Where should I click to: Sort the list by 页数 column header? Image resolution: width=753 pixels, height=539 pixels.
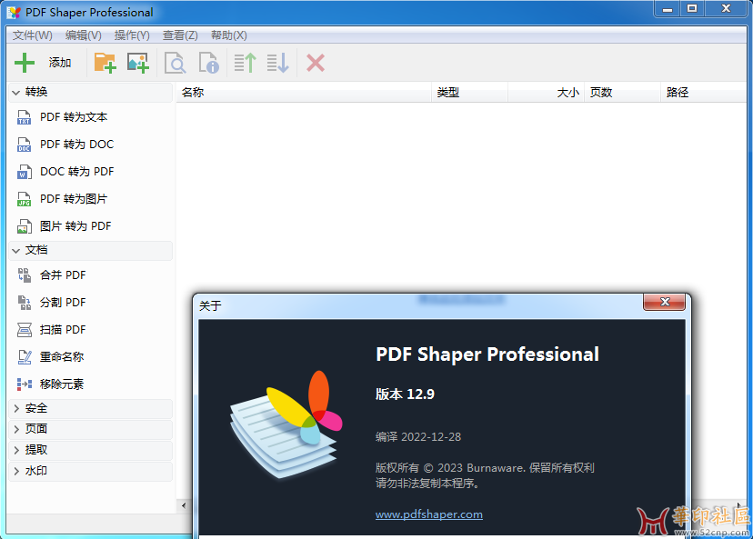(622, 93)
